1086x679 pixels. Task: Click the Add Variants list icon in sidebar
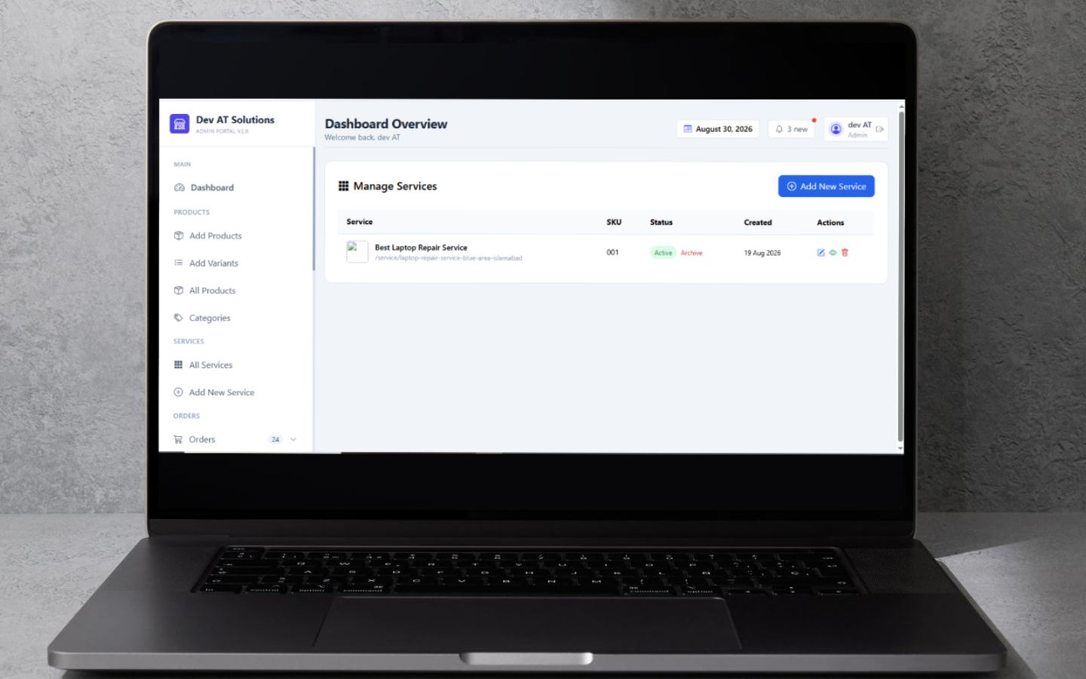[x=179, y=263]
